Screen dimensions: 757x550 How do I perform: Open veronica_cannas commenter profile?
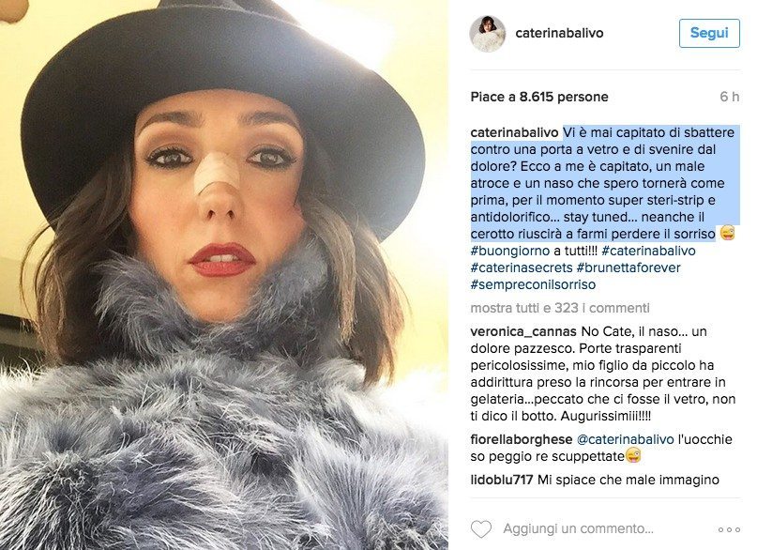tap(523, 331)
